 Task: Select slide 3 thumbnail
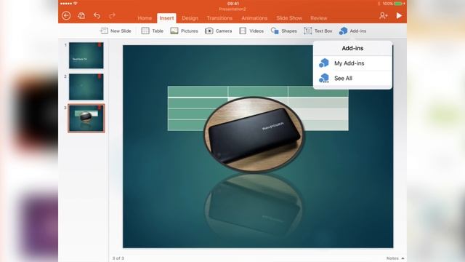(86, 118)
